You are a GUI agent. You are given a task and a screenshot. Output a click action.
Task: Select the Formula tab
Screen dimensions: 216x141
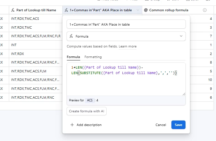coord(73,57)
